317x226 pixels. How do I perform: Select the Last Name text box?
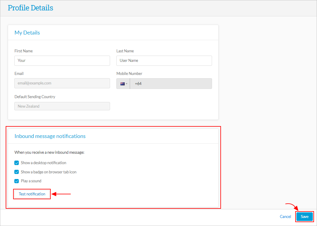164,61
